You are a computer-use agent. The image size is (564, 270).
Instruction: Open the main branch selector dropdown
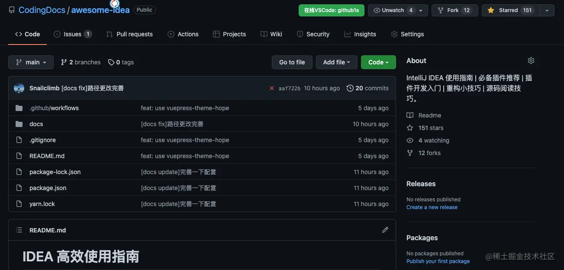click(31, 62)
